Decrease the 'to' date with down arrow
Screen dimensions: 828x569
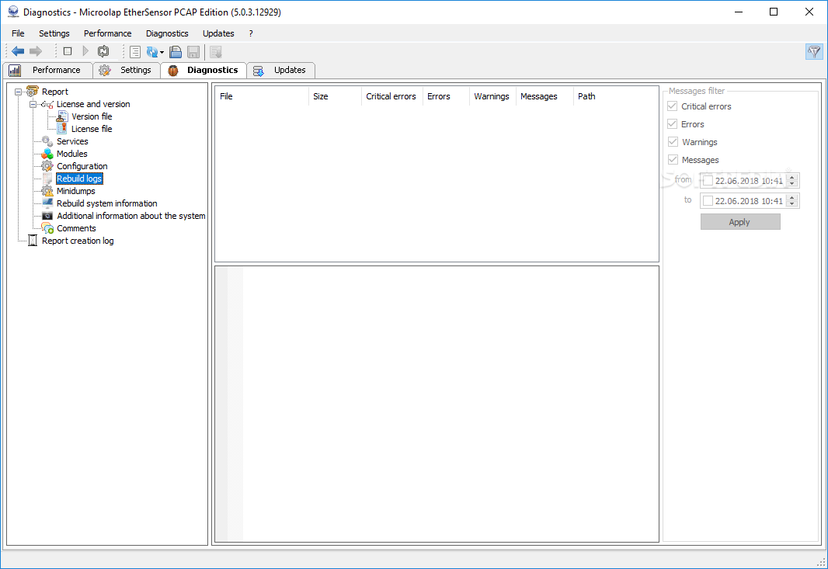point(792,203)
